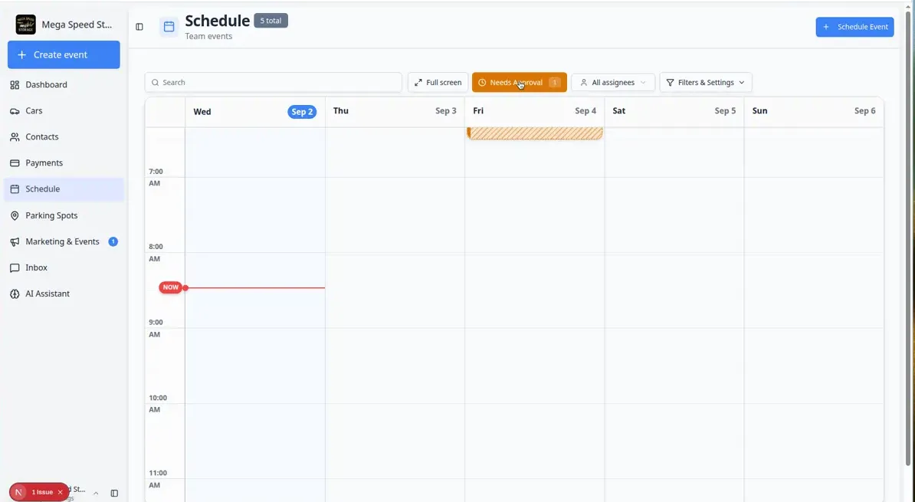The image size is (915, 502).
Task: Open Contacts in the sidebar
Action: 64,136
